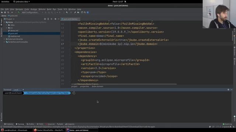This screenshot has height=132, width=236.
Task: Click the locate file target icon
Action: [45, 19]
